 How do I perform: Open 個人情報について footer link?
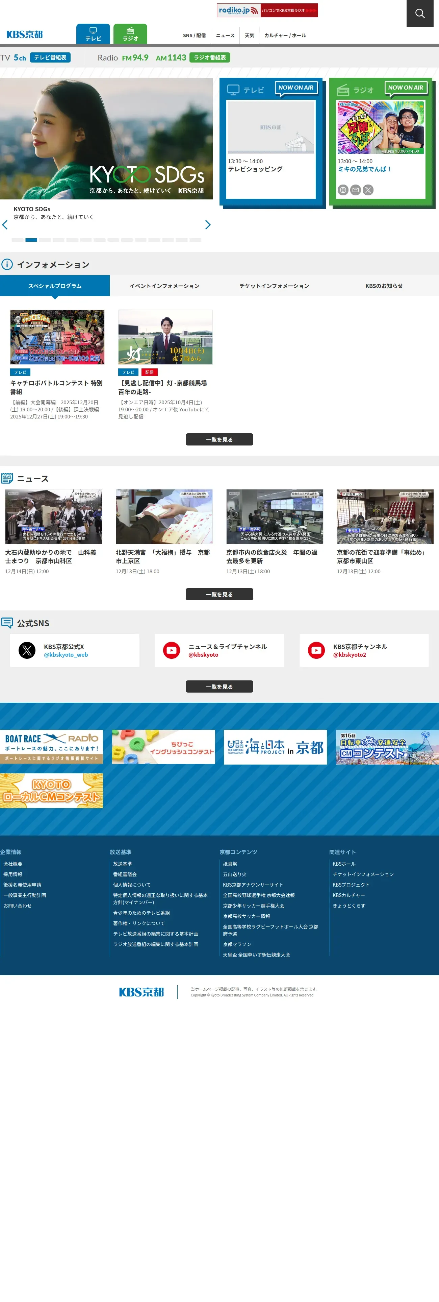tap(132, 885)
